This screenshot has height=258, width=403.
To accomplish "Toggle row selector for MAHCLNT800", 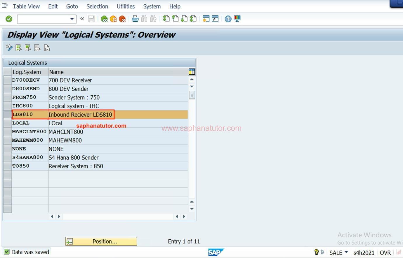I will 8,132.
